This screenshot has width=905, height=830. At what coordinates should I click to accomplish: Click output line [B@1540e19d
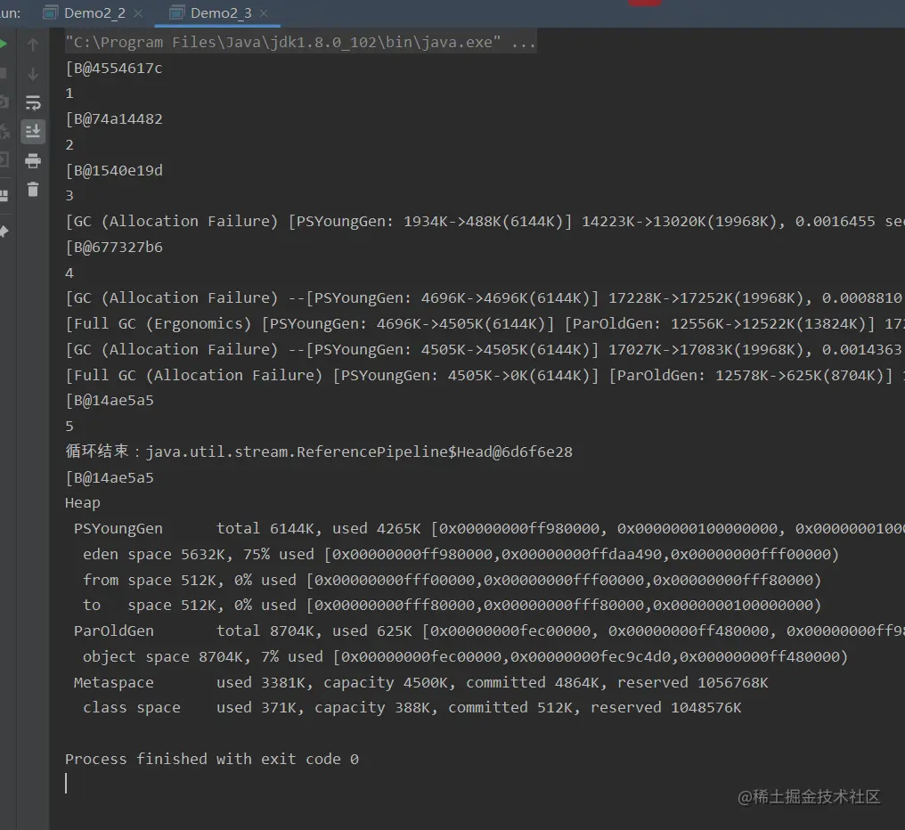(114, 170)
